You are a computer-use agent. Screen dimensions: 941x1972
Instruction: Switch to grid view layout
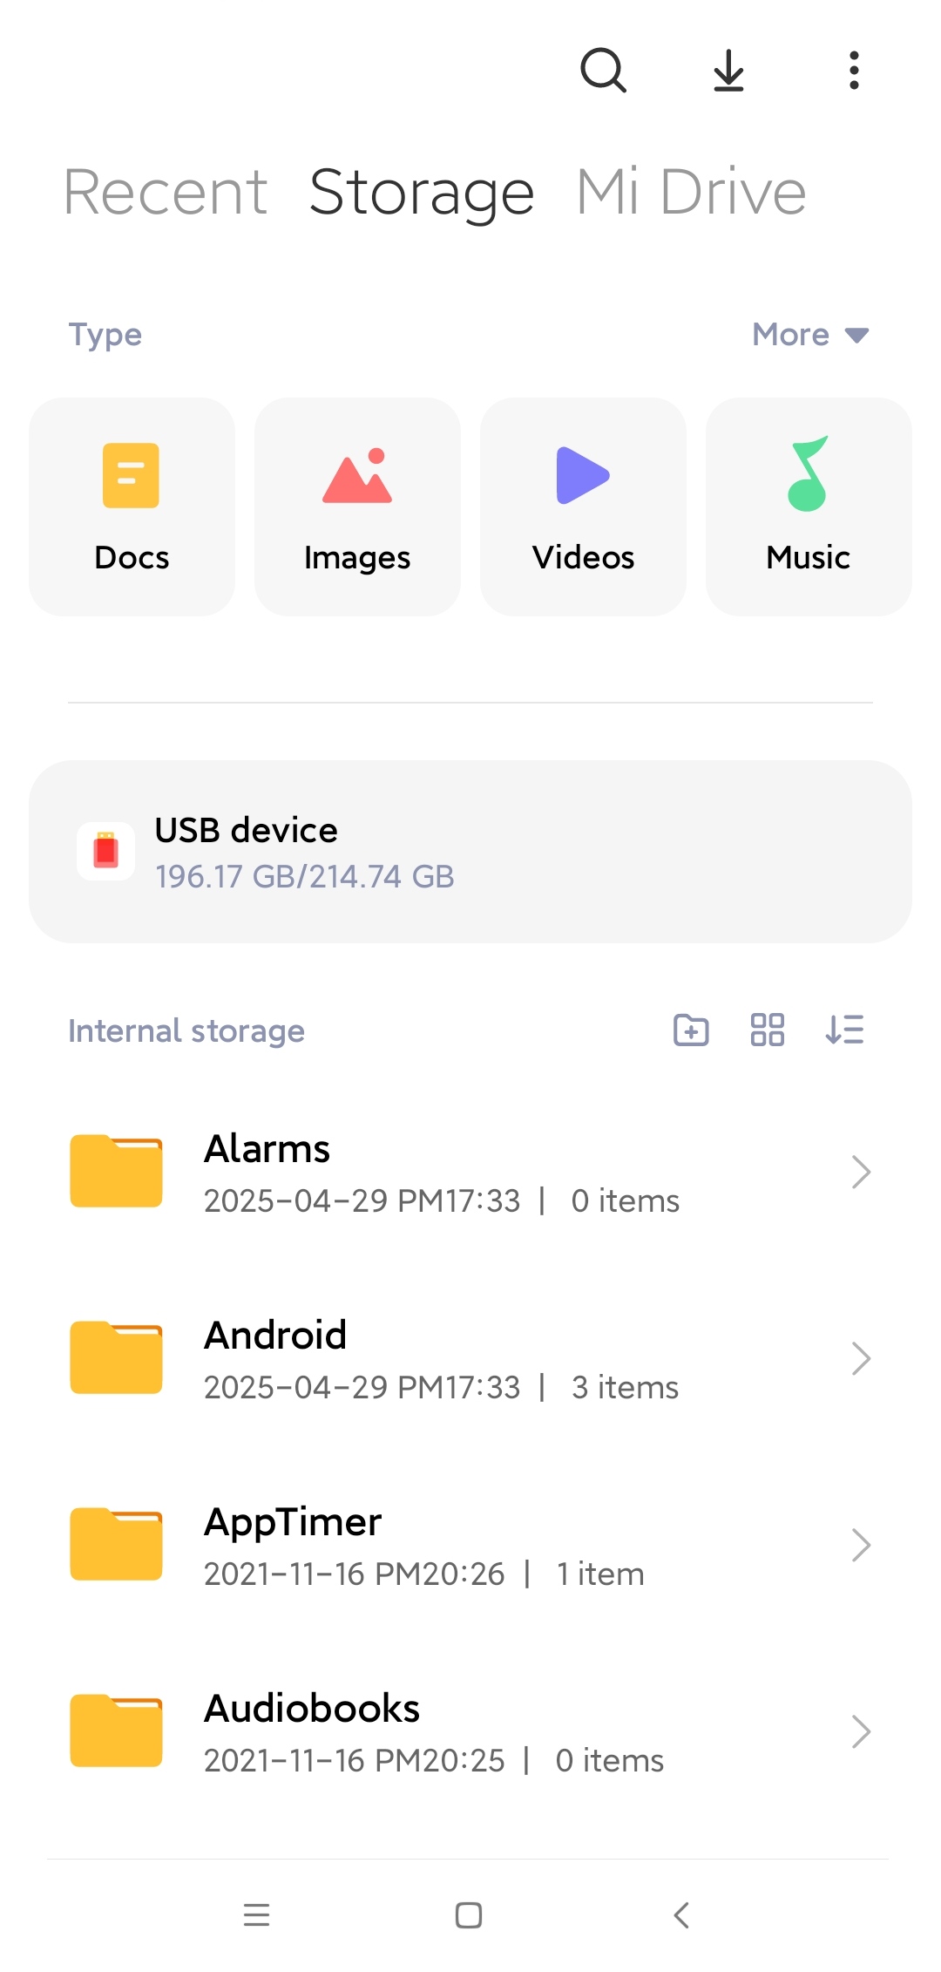click(768, 1030)
